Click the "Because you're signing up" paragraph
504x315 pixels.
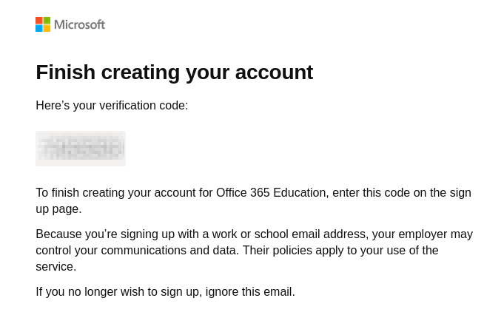(254, 250)
